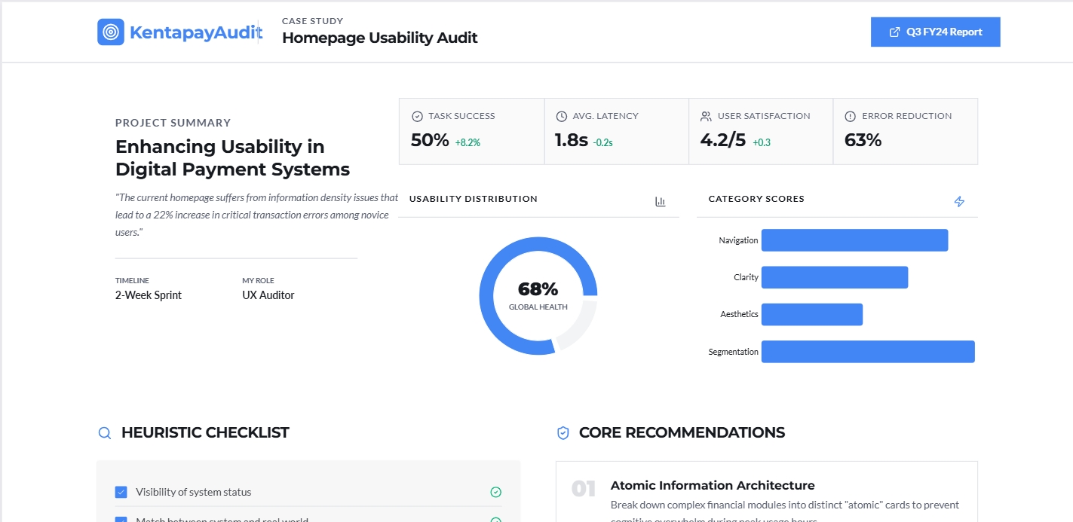Click the Segmentation score bar
The height and width of the screenshot is (522, 1073).
click(x=868, y=352)
